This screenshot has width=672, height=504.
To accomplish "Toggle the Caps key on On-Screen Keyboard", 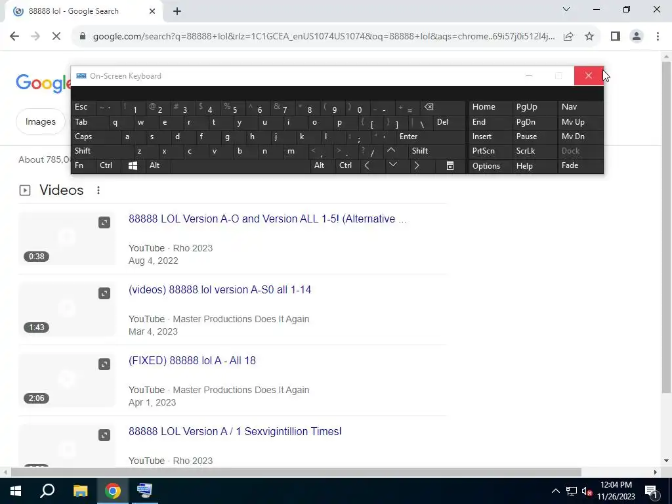I will [96, 136].
